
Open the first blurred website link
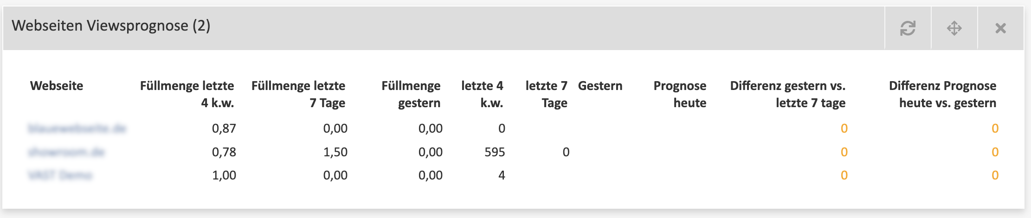[x=77, y=128]
